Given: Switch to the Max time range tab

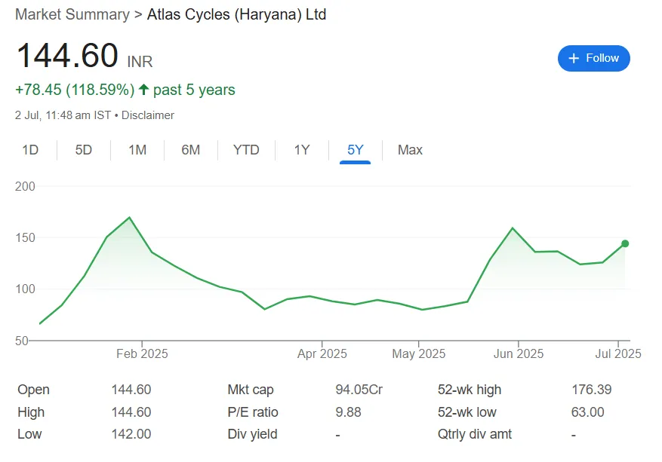Looking at the screenshot, I should click(x=410, y=150).
